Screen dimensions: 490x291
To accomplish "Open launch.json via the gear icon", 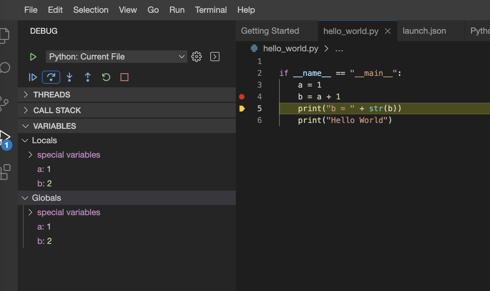I will [197, 57].
